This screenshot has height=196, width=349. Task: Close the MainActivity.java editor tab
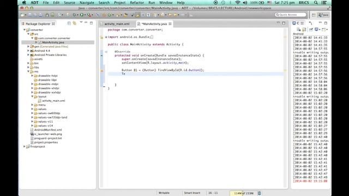pos(170,24)
